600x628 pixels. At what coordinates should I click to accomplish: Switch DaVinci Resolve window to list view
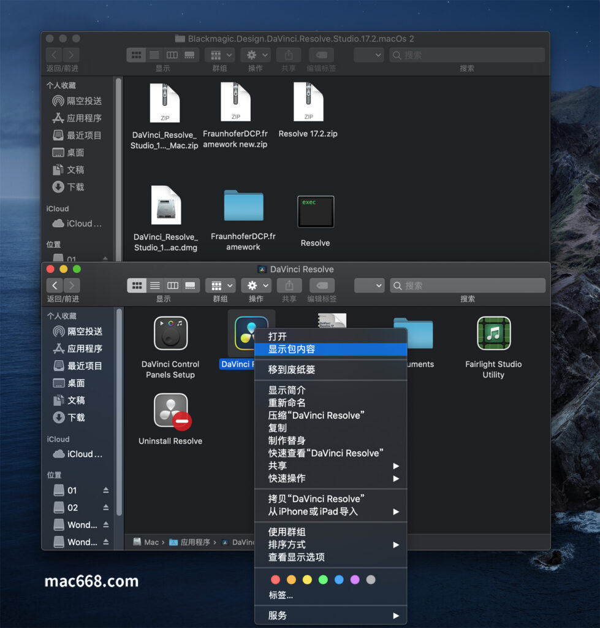(155, 286)
